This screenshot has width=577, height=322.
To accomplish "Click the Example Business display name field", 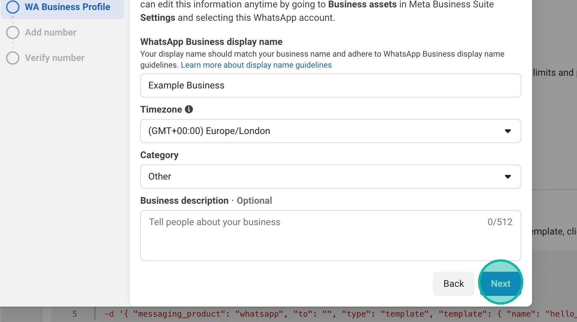I will point(330,85).
